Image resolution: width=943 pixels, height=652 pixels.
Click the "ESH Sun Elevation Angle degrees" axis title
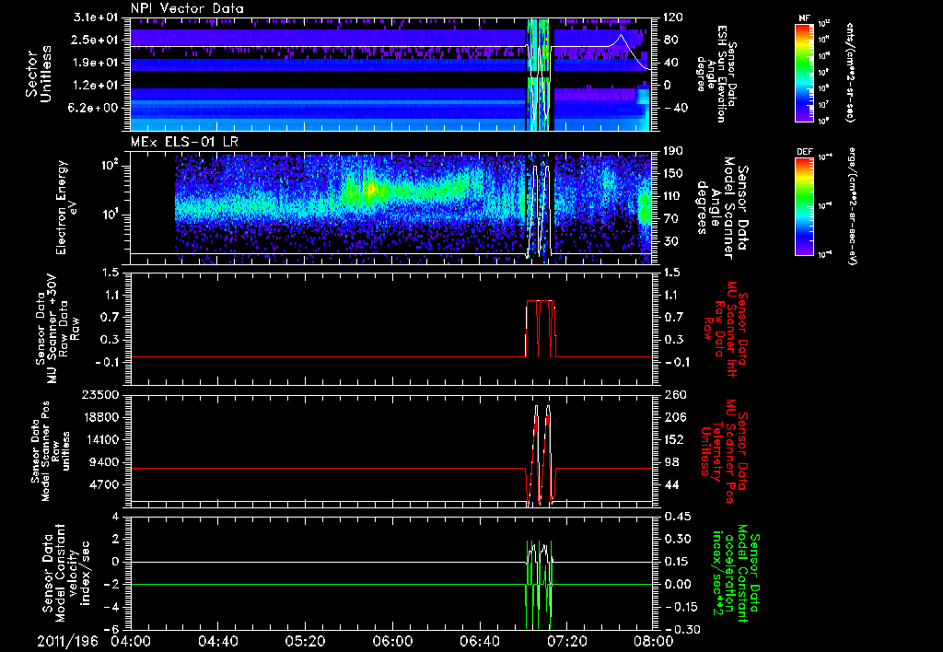point(716,74)
